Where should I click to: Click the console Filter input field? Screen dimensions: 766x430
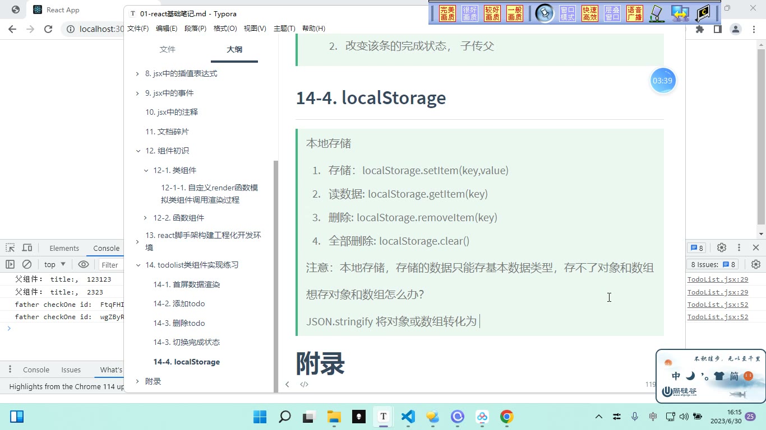pyautogui.click(x=112, y=265)
